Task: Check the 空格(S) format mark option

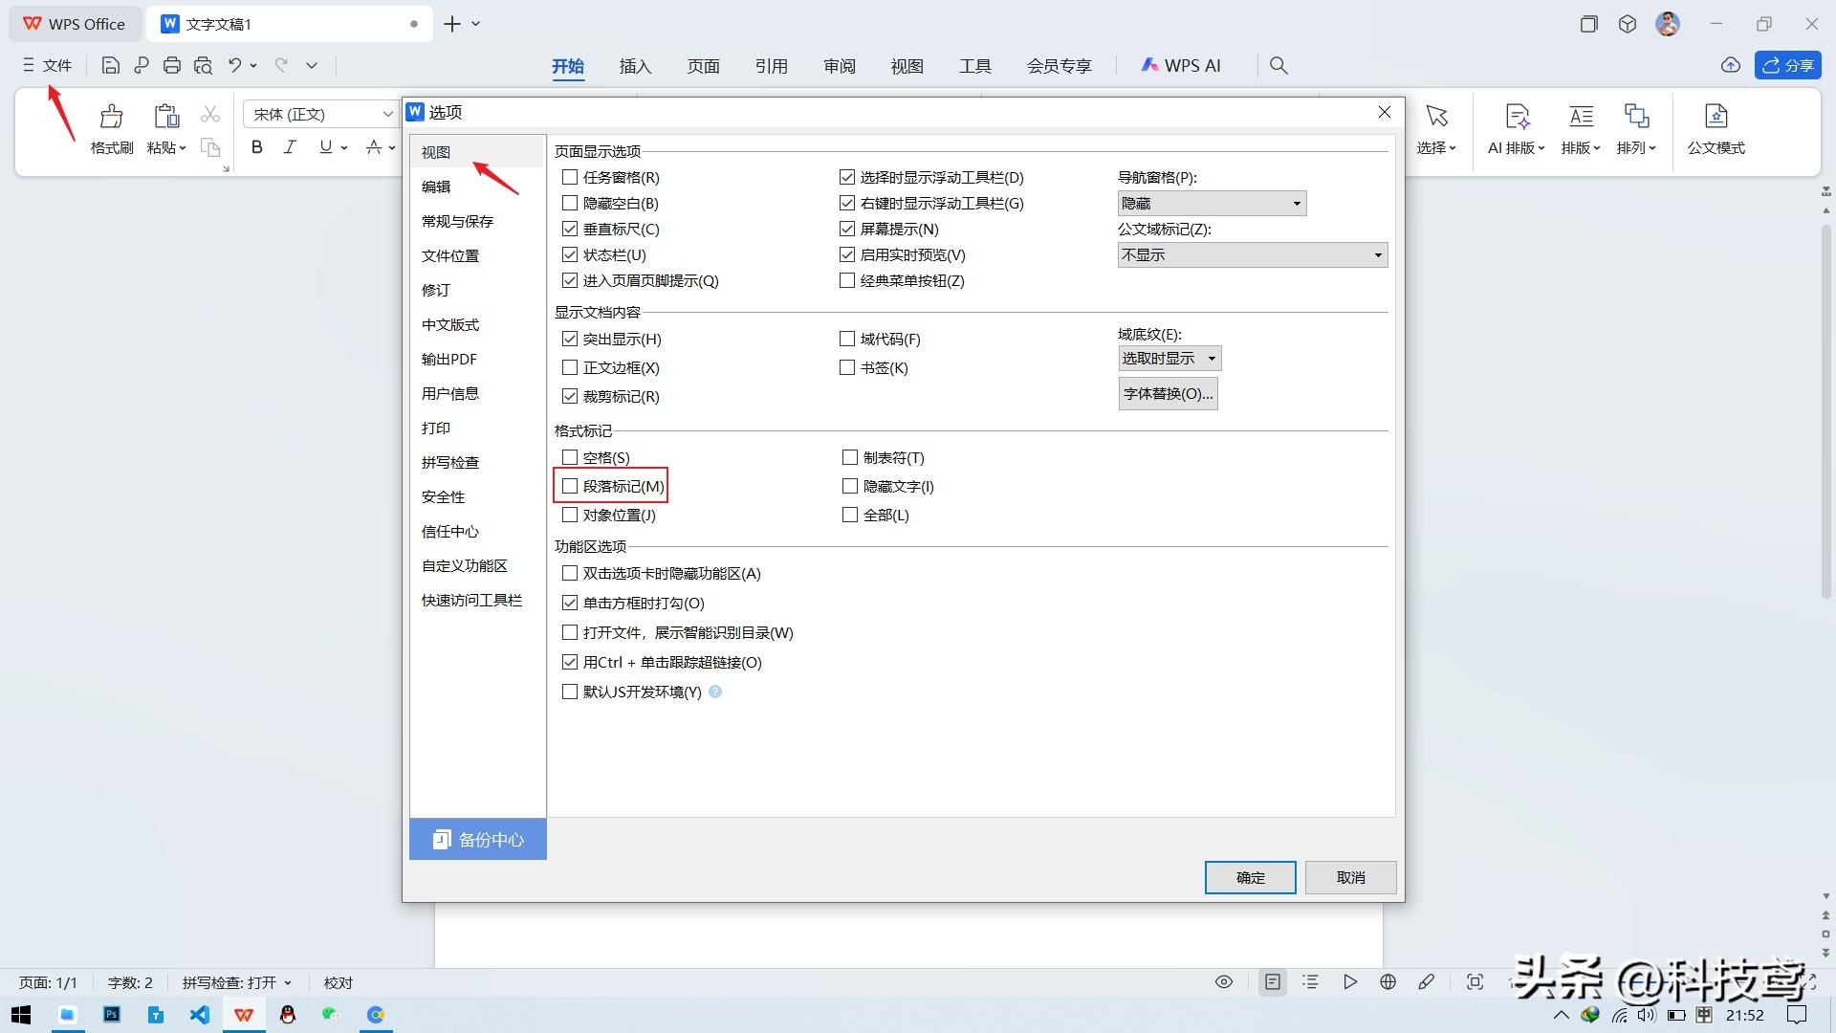Action: (569, 457)
